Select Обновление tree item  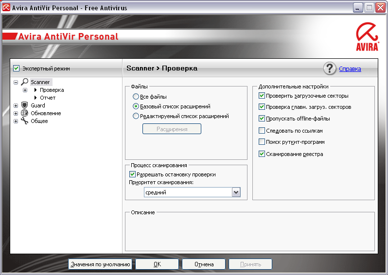[x=46, y=113]
